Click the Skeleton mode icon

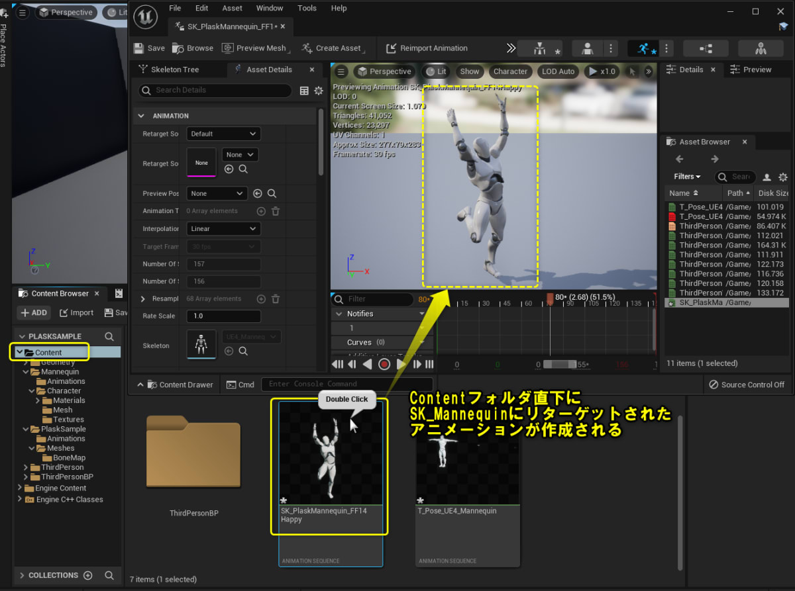pos(540,48)
